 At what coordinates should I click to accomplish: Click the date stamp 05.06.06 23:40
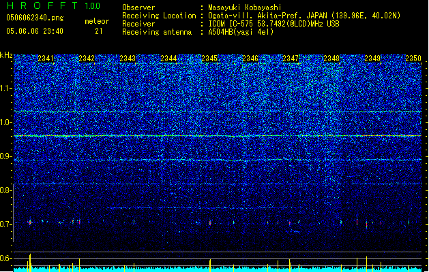[35, 31]
